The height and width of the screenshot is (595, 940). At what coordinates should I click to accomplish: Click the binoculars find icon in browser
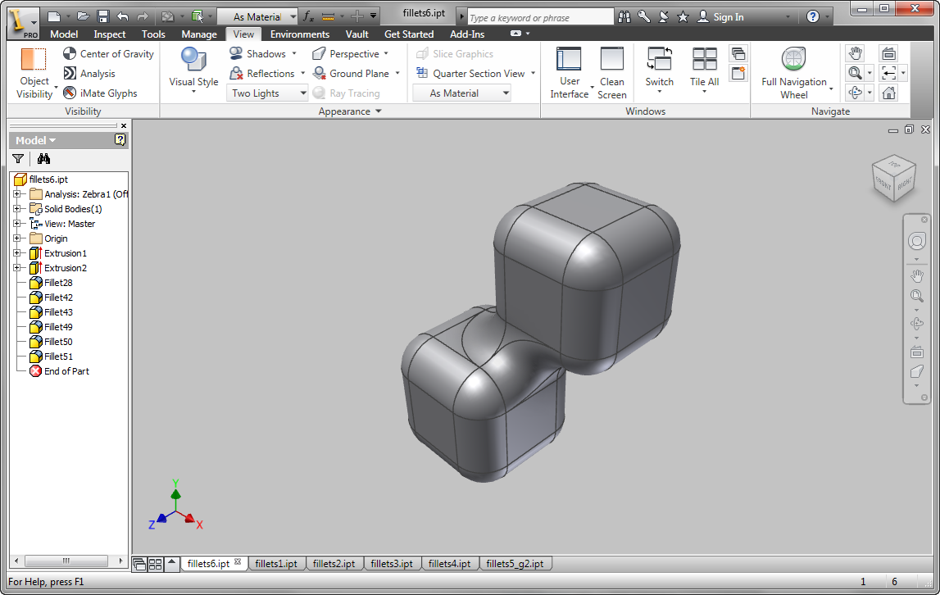[44, 159]
